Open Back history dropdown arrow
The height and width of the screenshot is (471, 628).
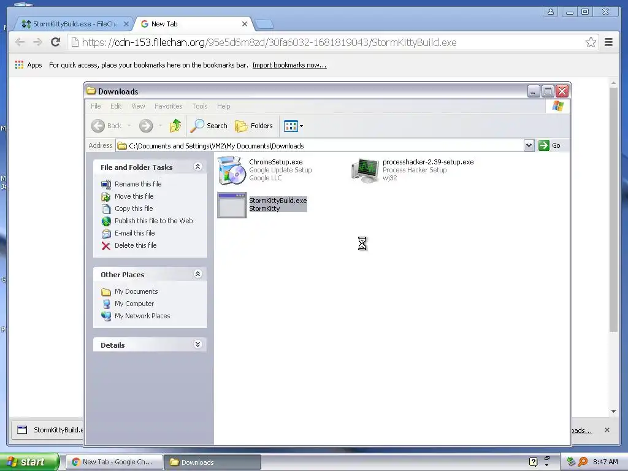pyautogui.click(x=129, y=126)
